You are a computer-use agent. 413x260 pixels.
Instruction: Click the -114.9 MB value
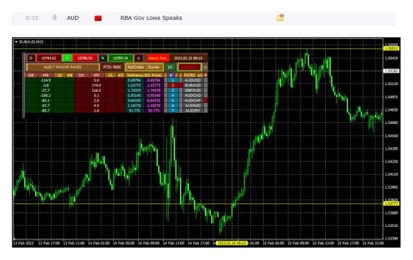coord(46,81)
